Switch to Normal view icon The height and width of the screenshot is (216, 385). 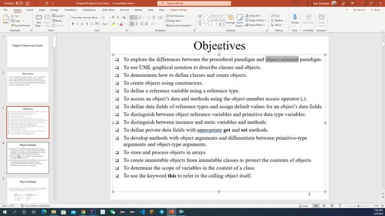(316, 206)
